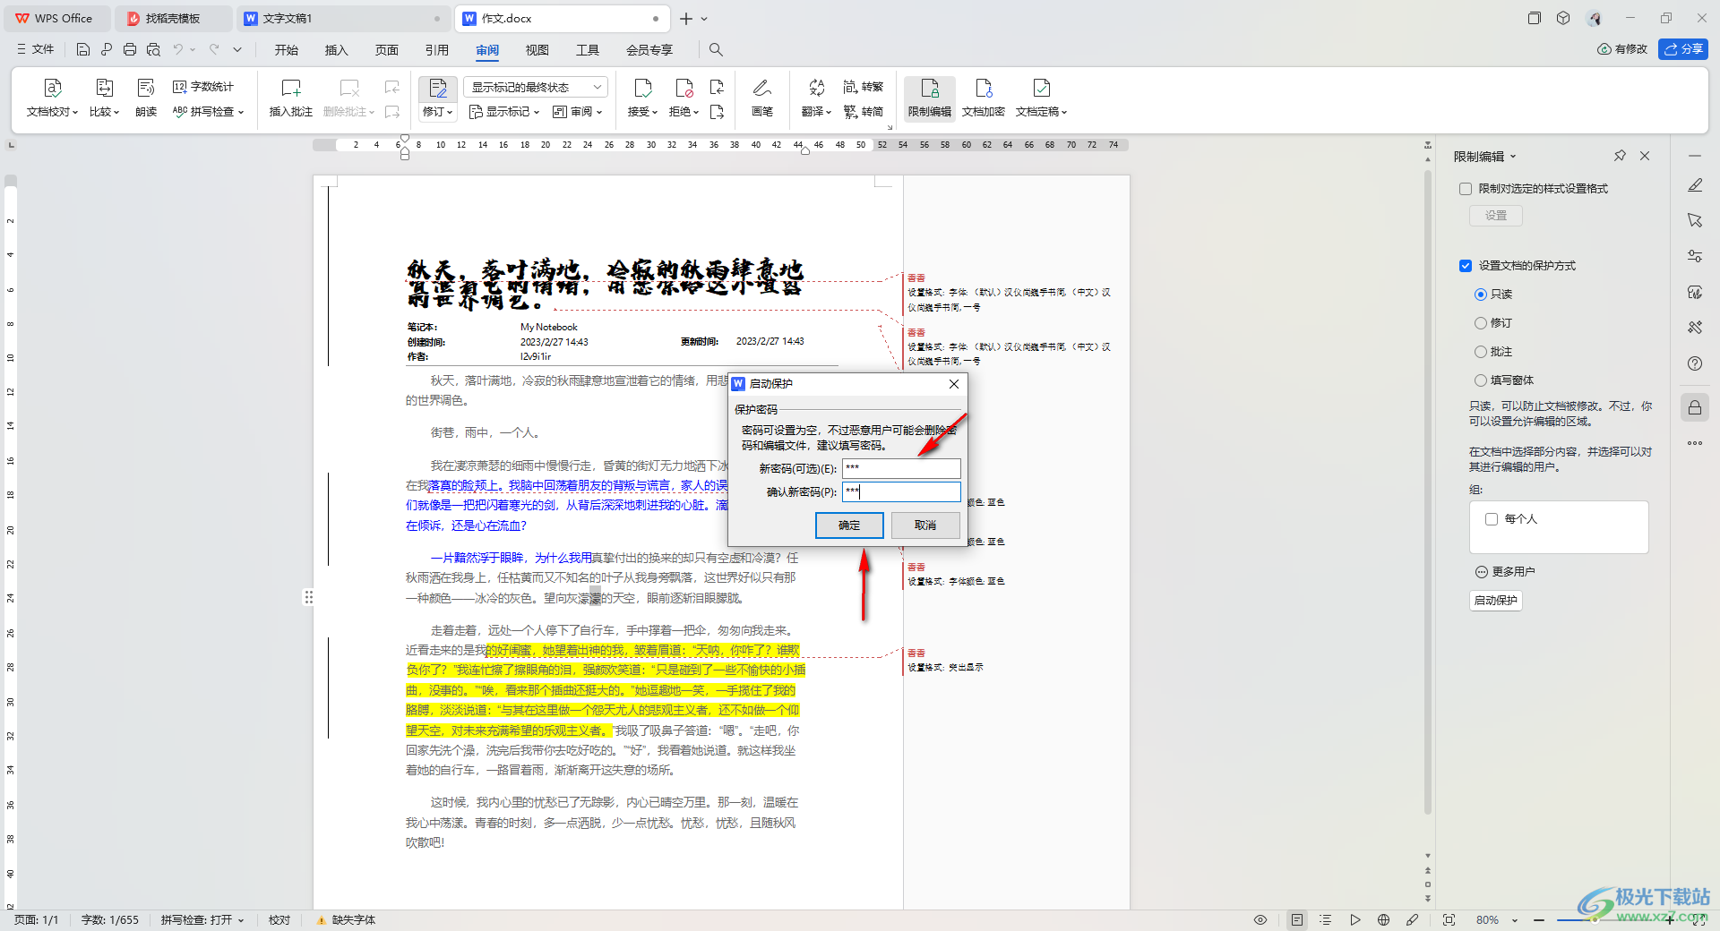The width and height of the screenshot is (1720, 931).
Task: Click the 启动保护 button in side panel
Action: coord(1496,601)
